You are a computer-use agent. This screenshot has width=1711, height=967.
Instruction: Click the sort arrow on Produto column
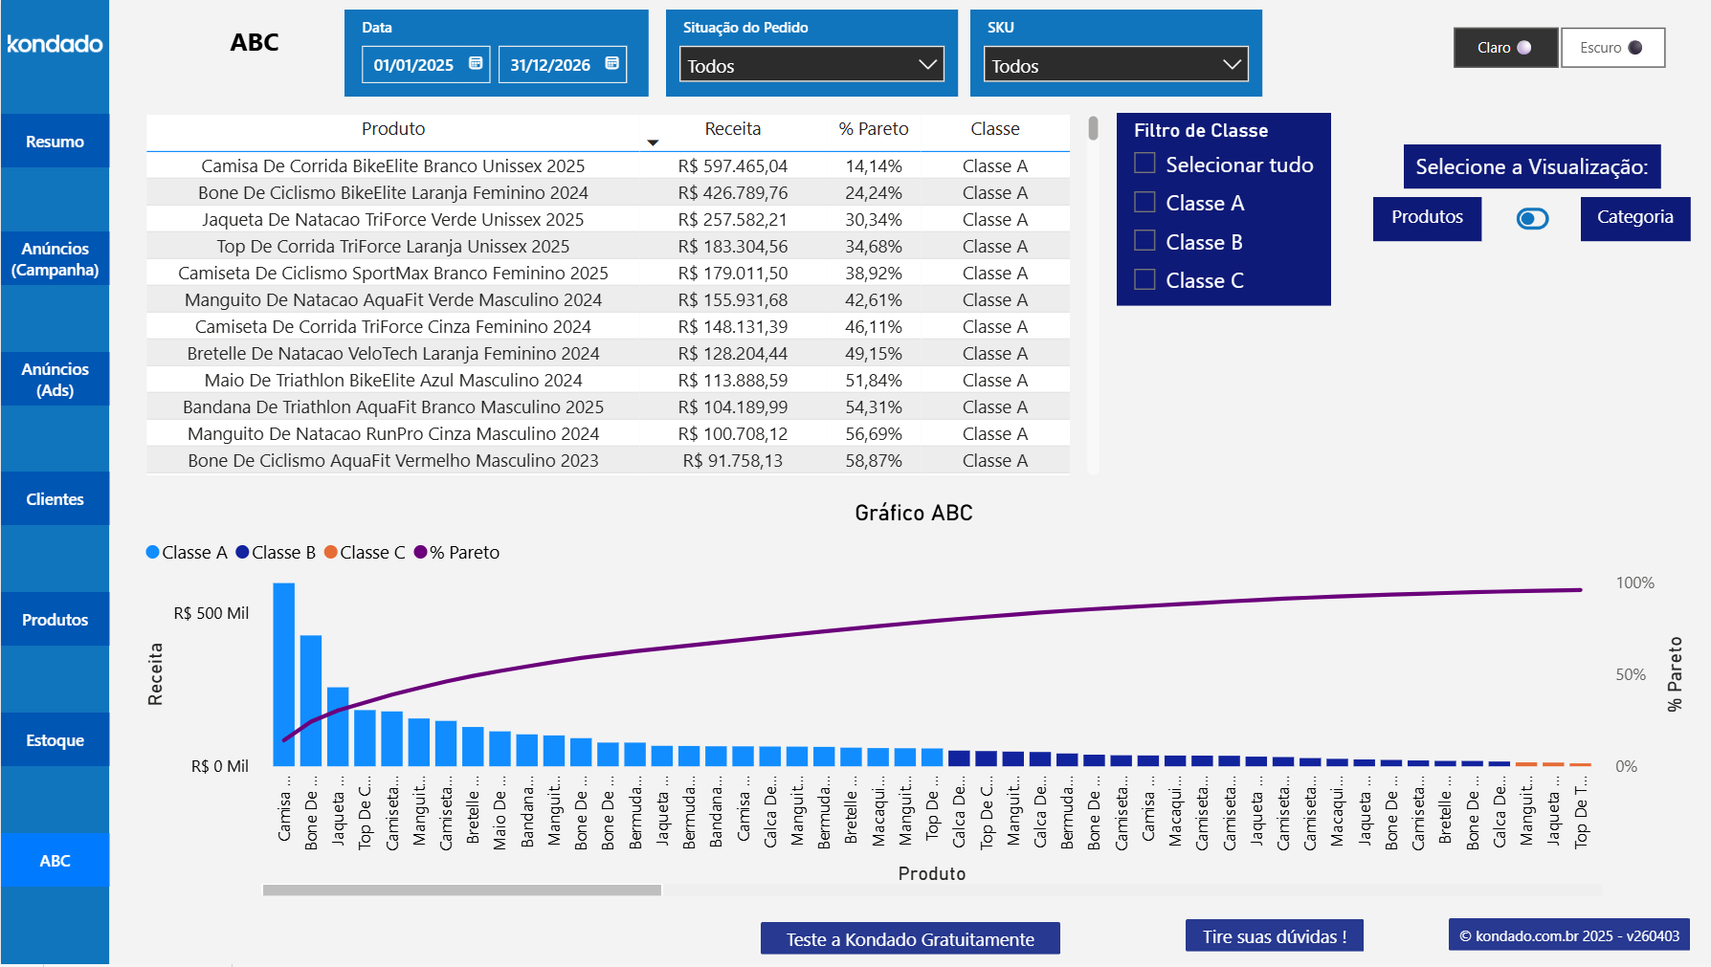click(x=654, y=141)
